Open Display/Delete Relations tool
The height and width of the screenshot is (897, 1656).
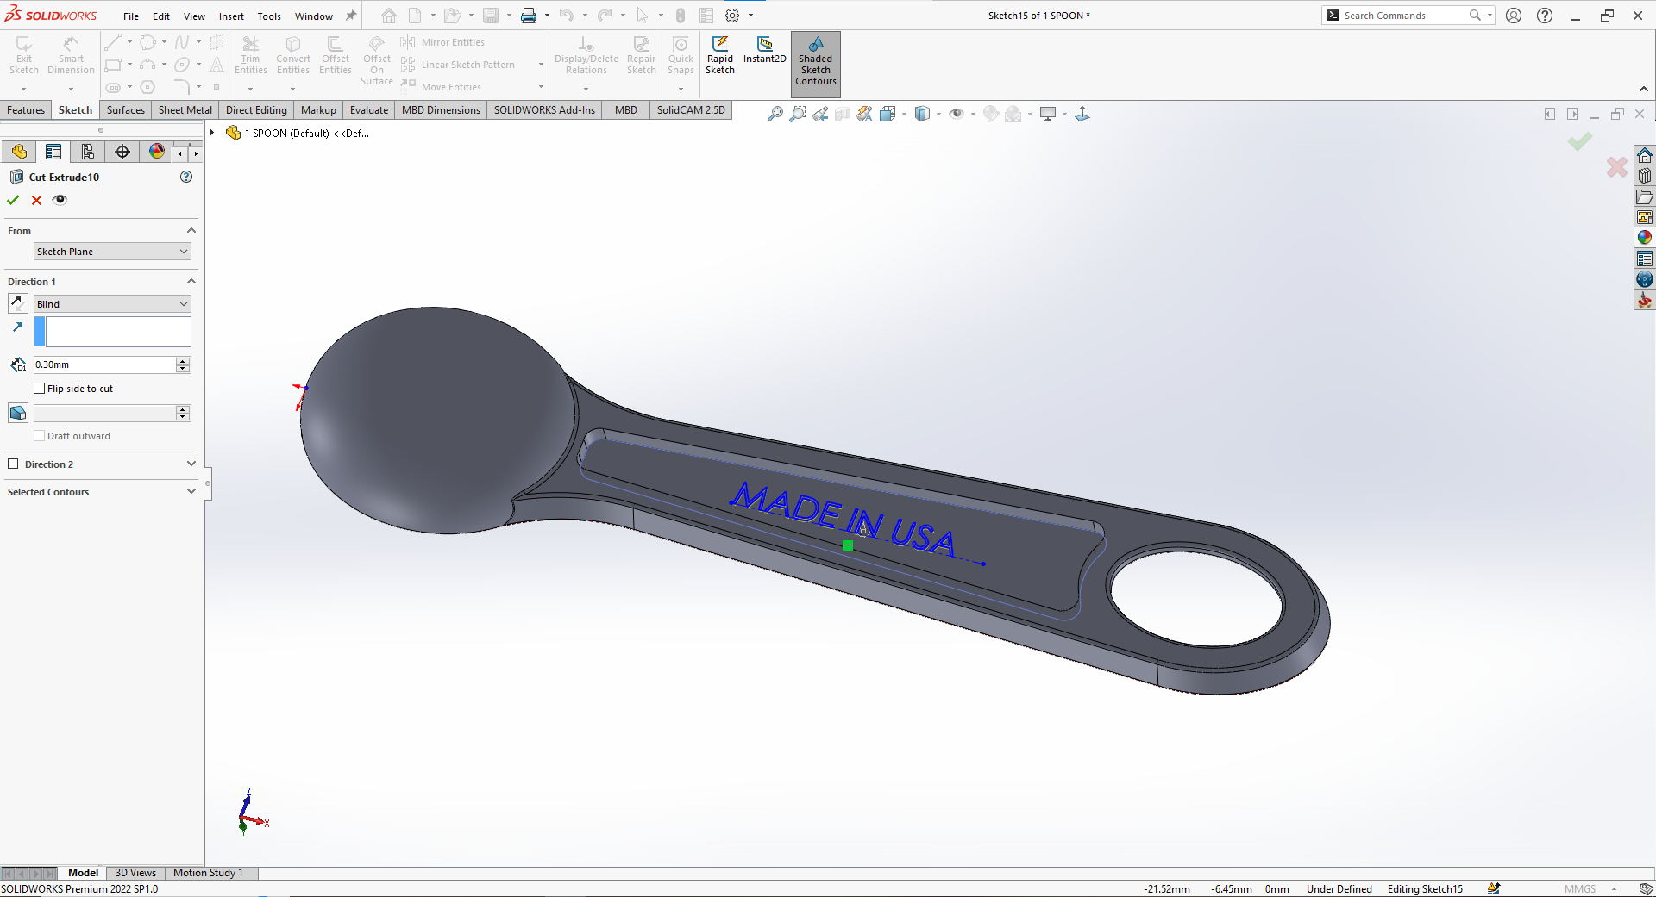[x=586, y=55]
